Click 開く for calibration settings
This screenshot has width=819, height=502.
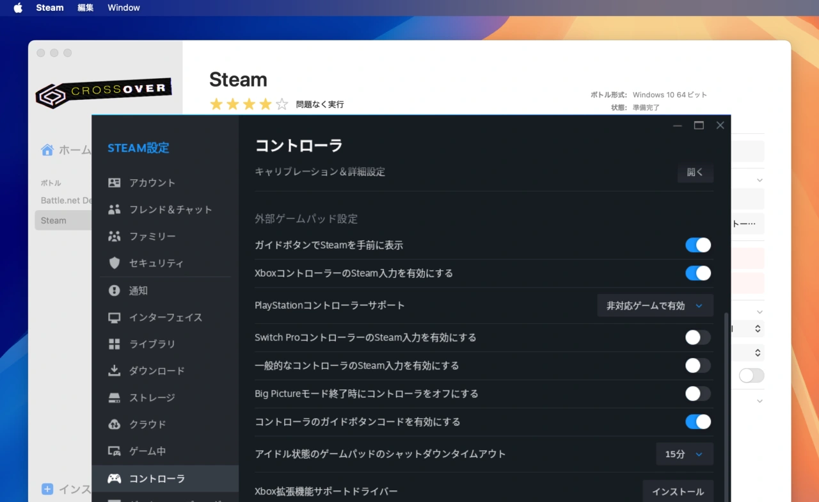[x=695, y=172]
